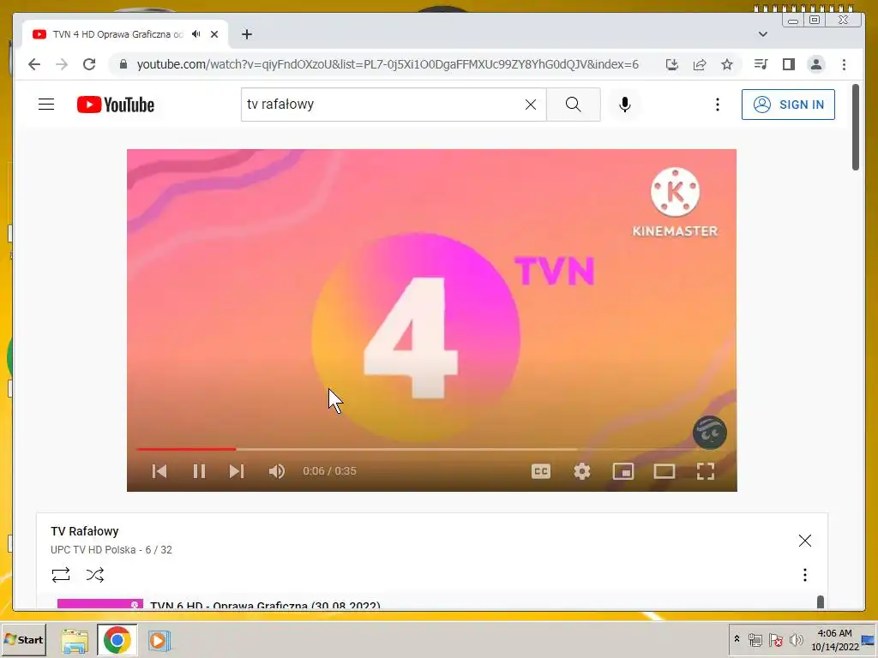
Task: Click the page vertical scrollbar
Action: tap(855, 128)
